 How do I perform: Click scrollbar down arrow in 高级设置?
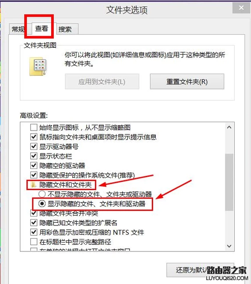pyautogui.click(x=229, y=246)
